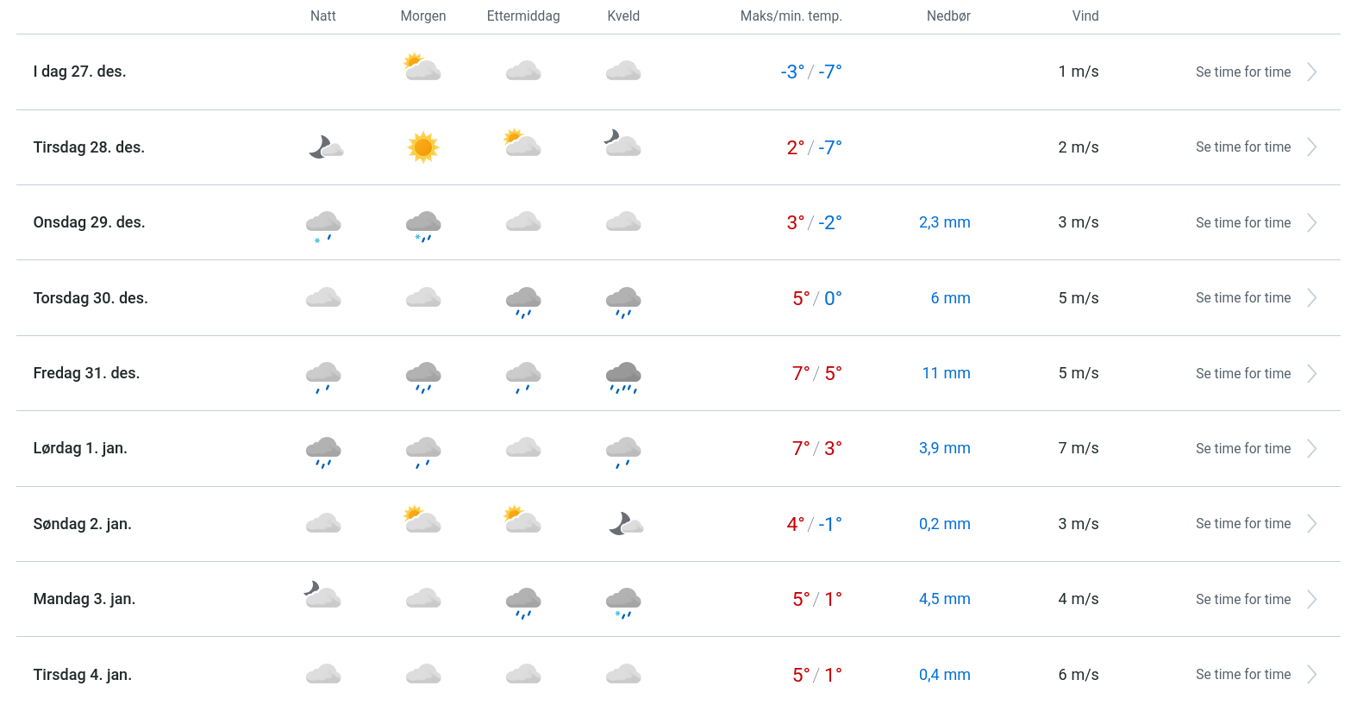Click the Nedbør column header

tap(948, 16)
